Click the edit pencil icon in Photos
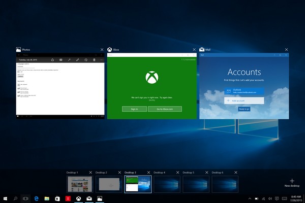305x203 pixels. point(78,60)
